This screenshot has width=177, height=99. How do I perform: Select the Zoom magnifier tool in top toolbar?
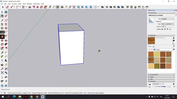(x=70, y=7)
